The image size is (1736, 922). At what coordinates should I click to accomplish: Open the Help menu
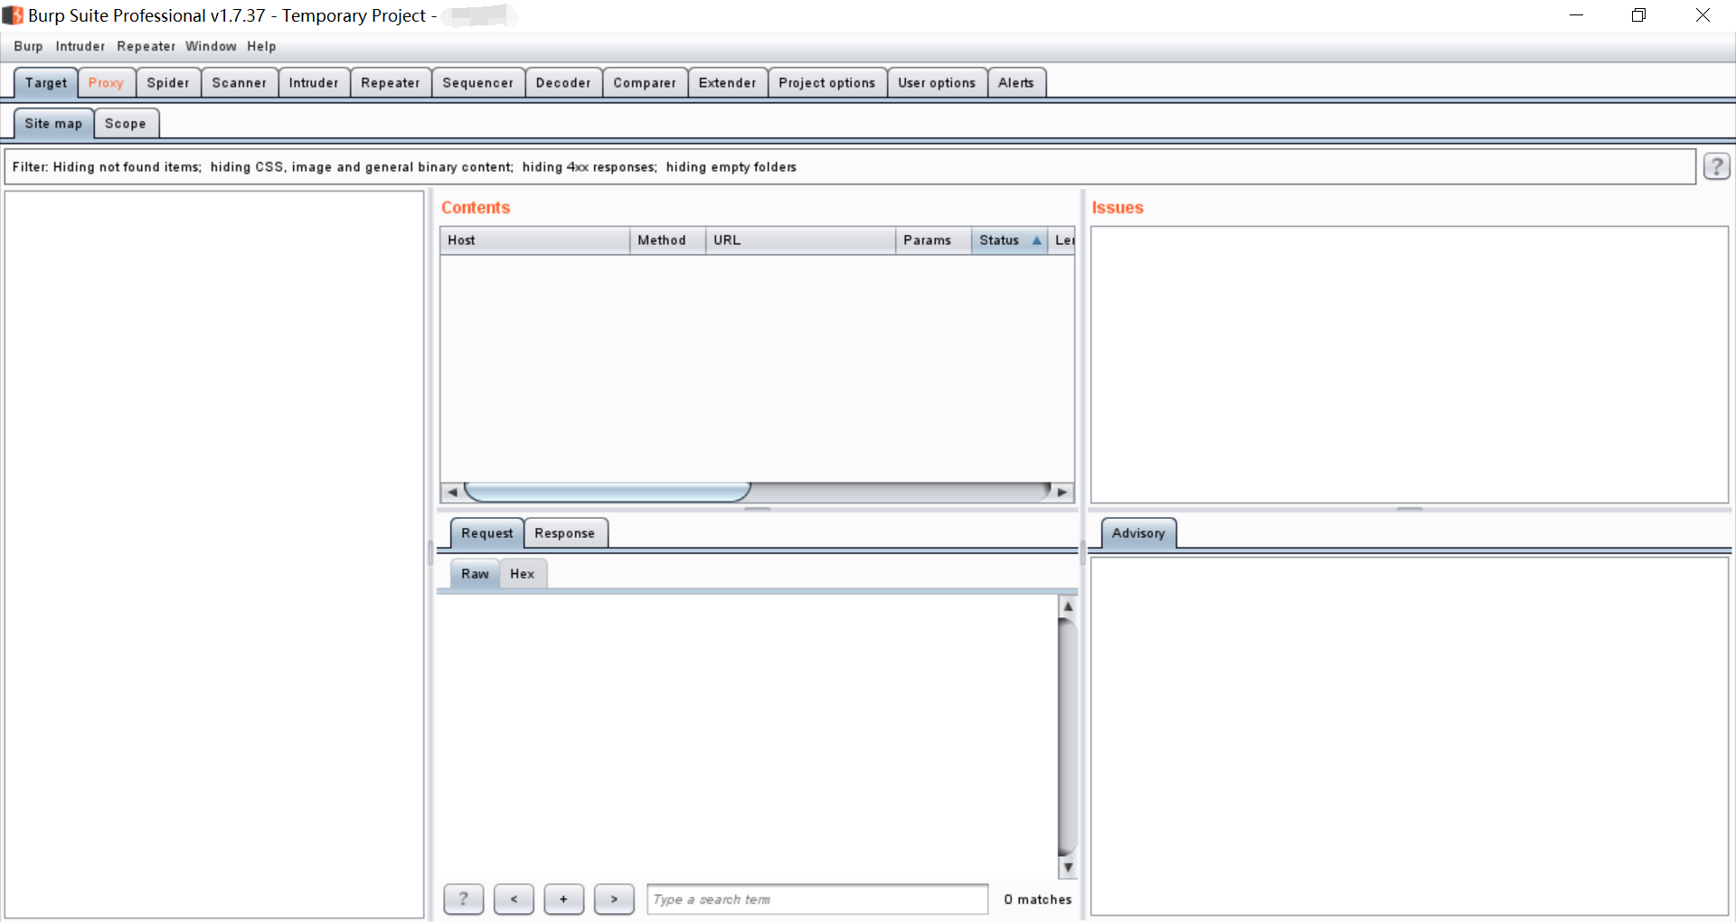point(261,46)
